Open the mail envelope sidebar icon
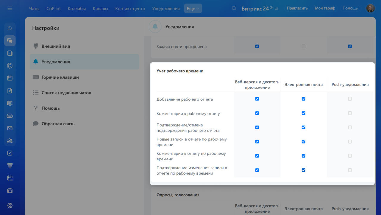This screenshot has width=381, height=215. (x=10, y=128)
